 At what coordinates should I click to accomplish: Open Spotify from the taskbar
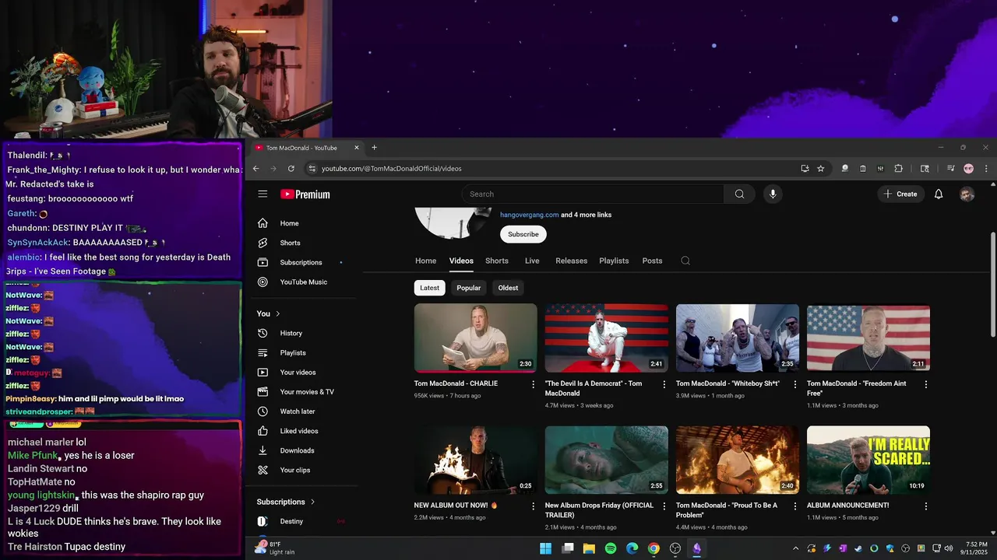tap(611, 548)
